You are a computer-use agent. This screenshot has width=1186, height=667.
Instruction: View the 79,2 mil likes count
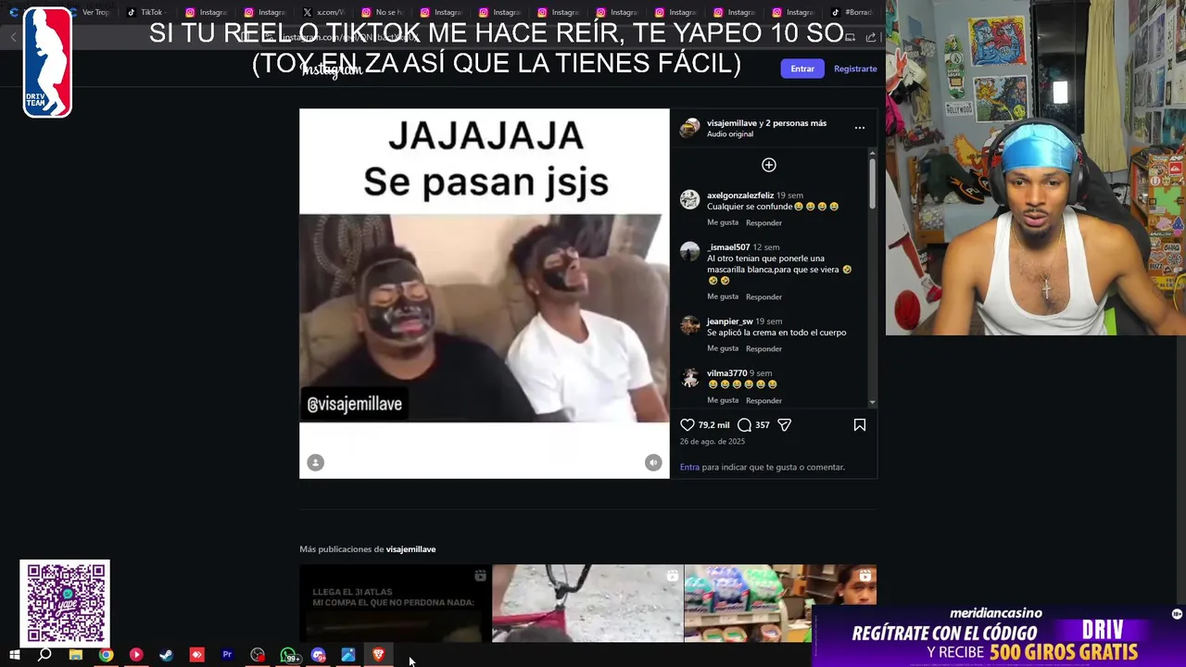click(x=713, y=424)
